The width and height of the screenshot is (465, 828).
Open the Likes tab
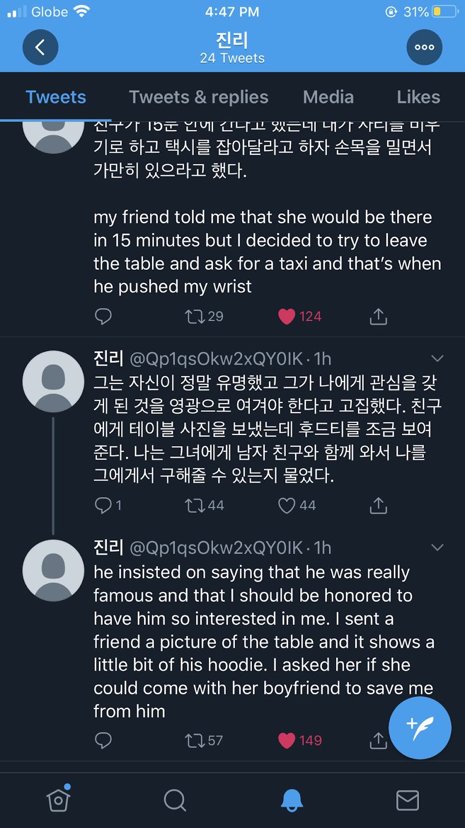[418, 97]
